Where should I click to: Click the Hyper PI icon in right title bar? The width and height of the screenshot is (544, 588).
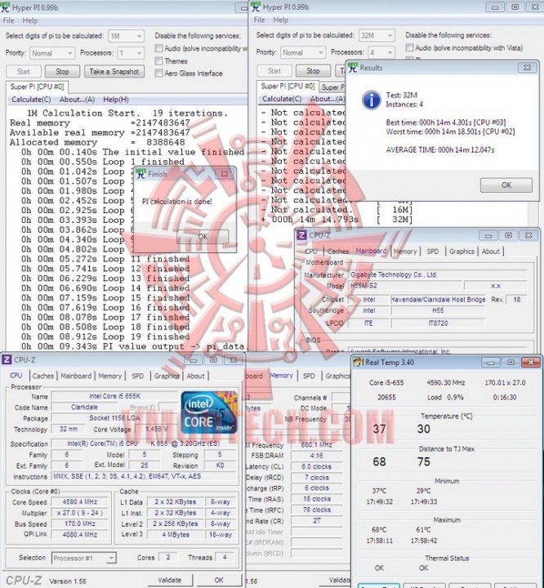[256, 7]
